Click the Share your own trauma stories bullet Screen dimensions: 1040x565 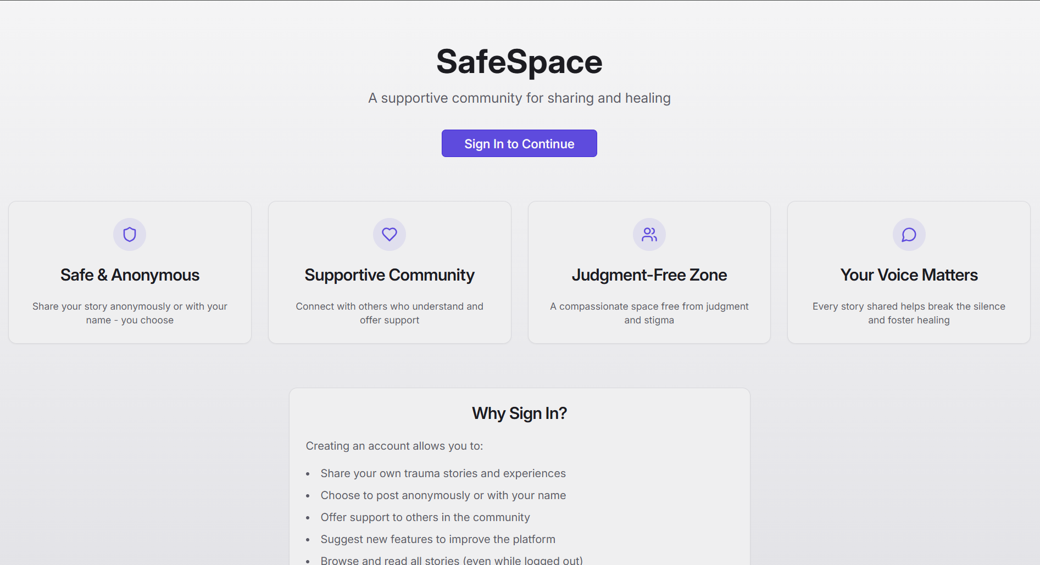[x=443, y=473]
